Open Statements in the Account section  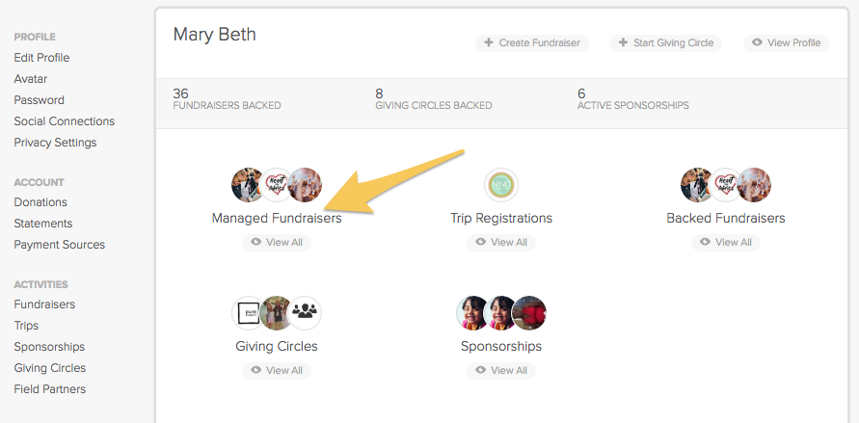pos(43,224)
